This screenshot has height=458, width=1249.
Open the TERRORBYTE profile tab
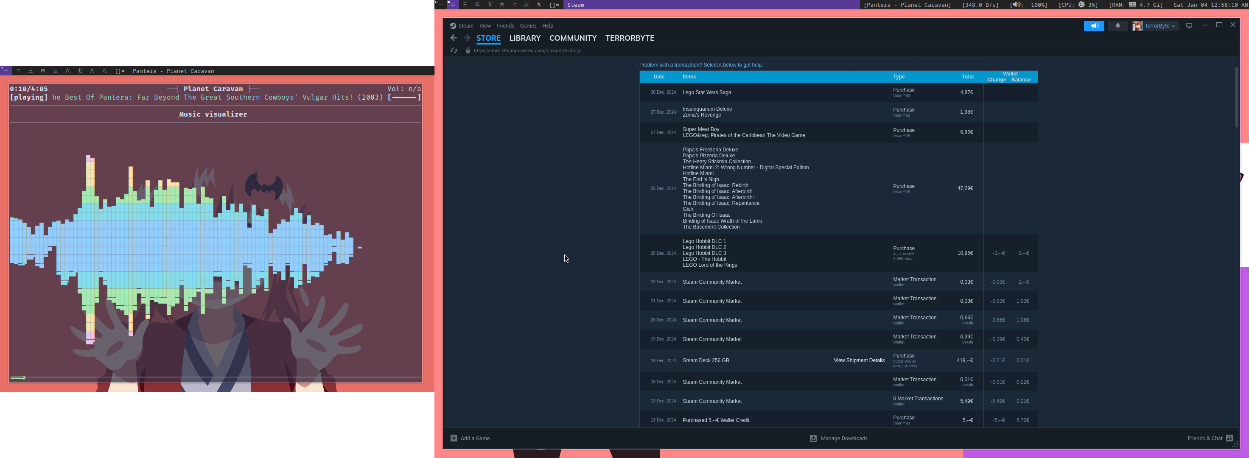click(x=629, y=38)
